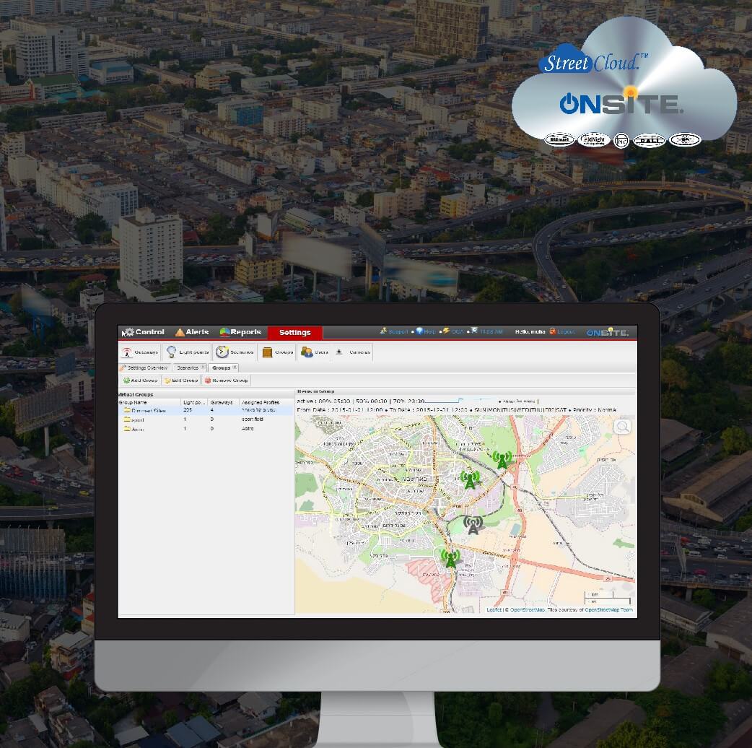Open the Leaflet attribution link
Screen dimensions: 752x748
[x=494, y=610]
